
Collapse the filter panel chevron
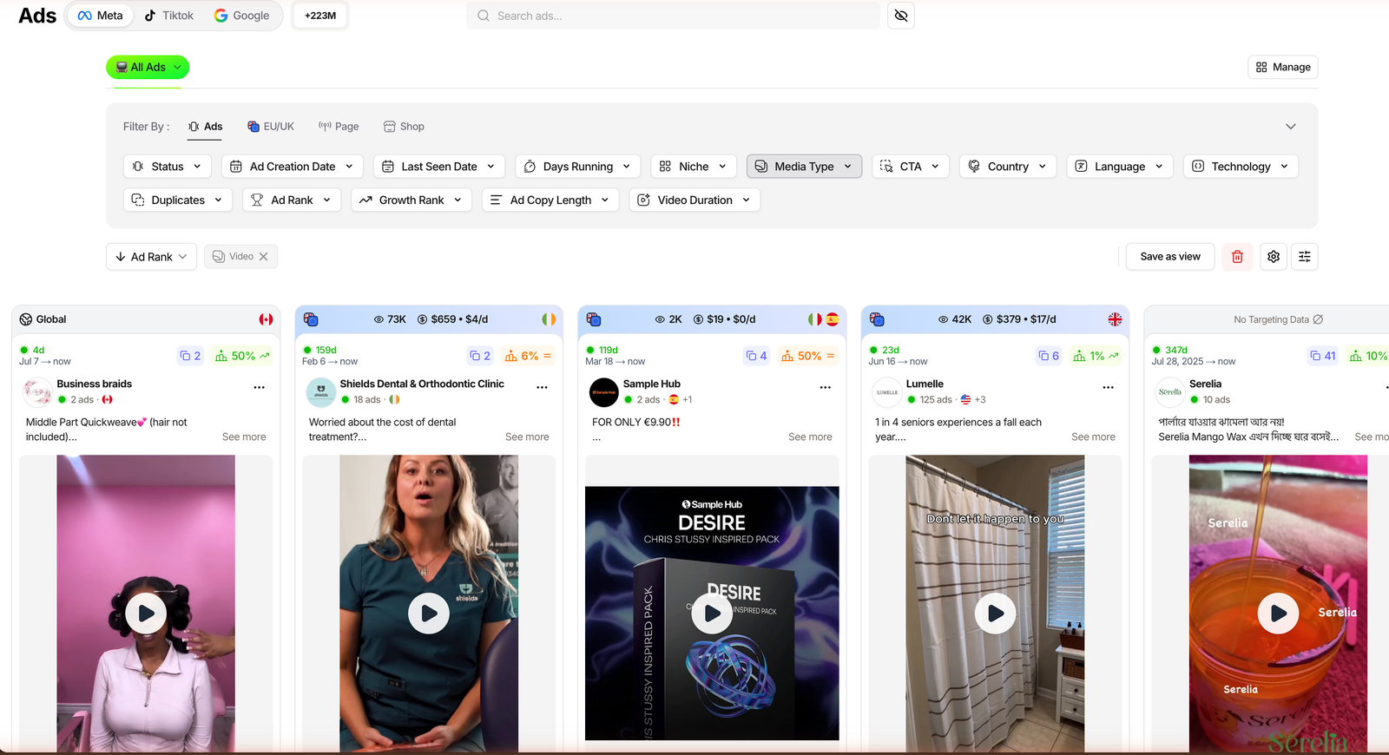(1291, 127)
